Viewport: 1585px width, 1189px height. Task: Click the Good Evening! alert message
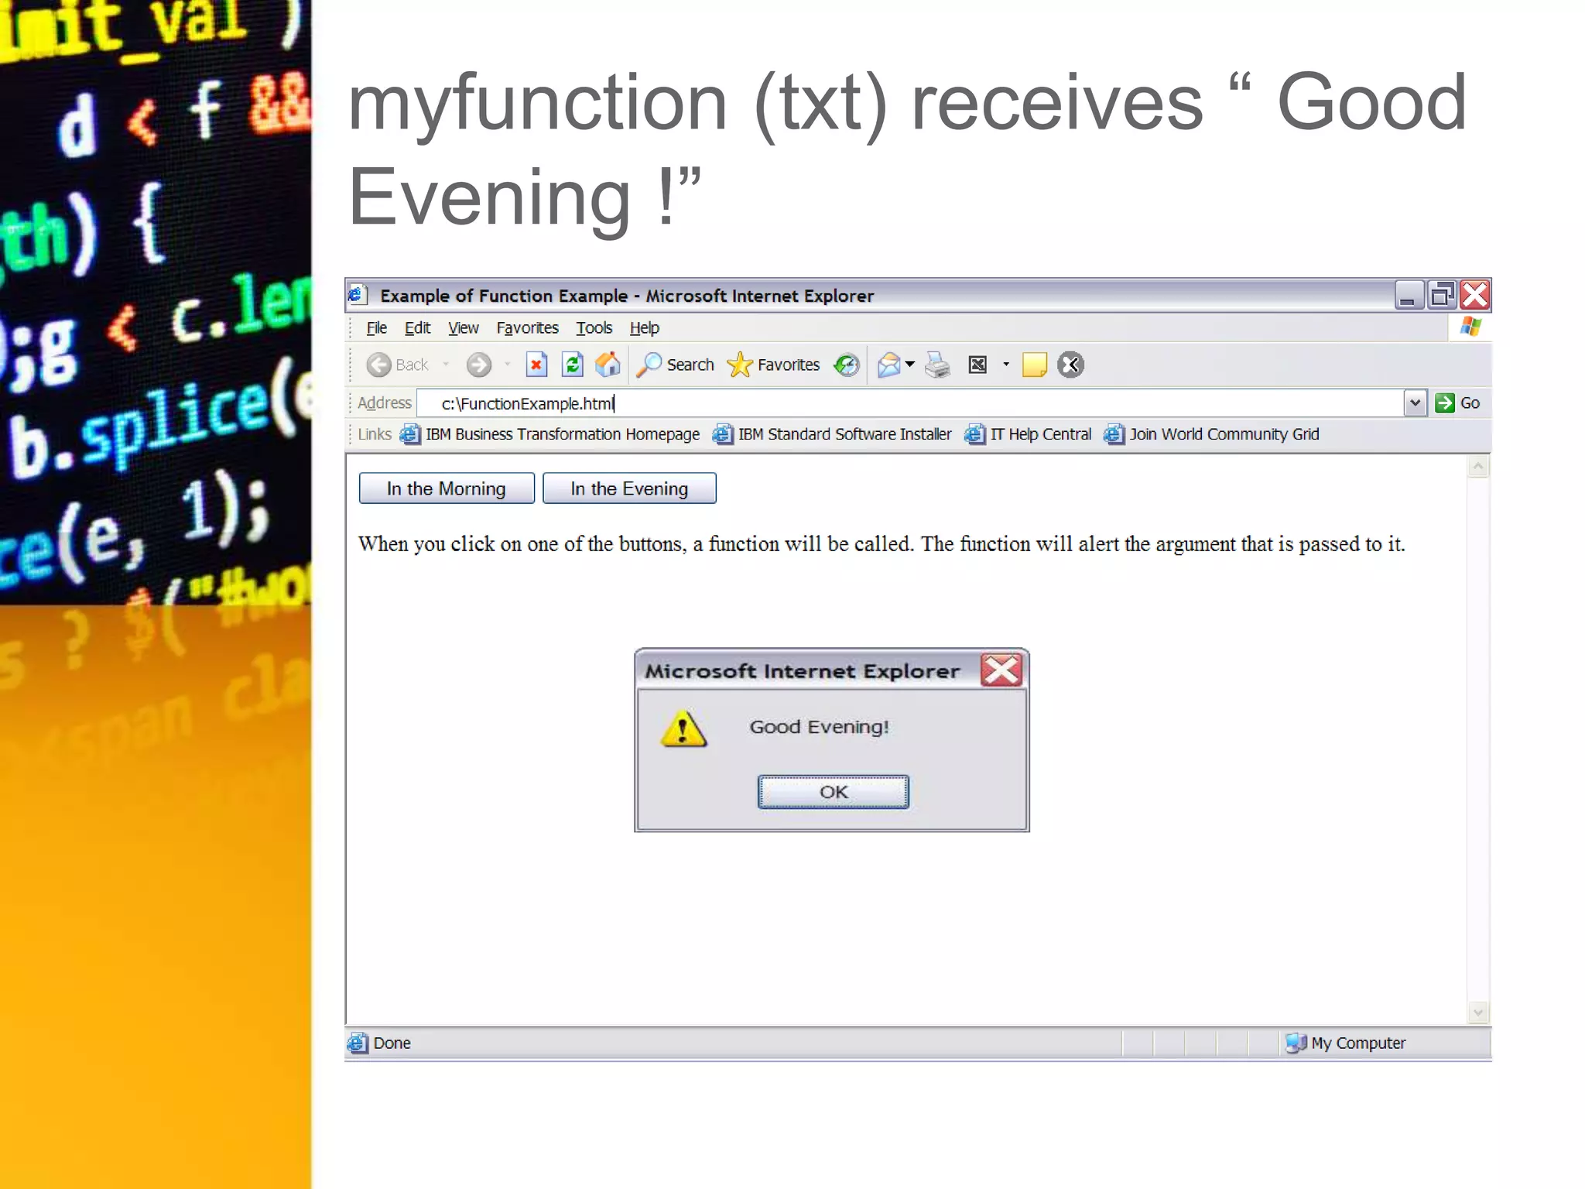pyautogui.click(x=820, y=727)
